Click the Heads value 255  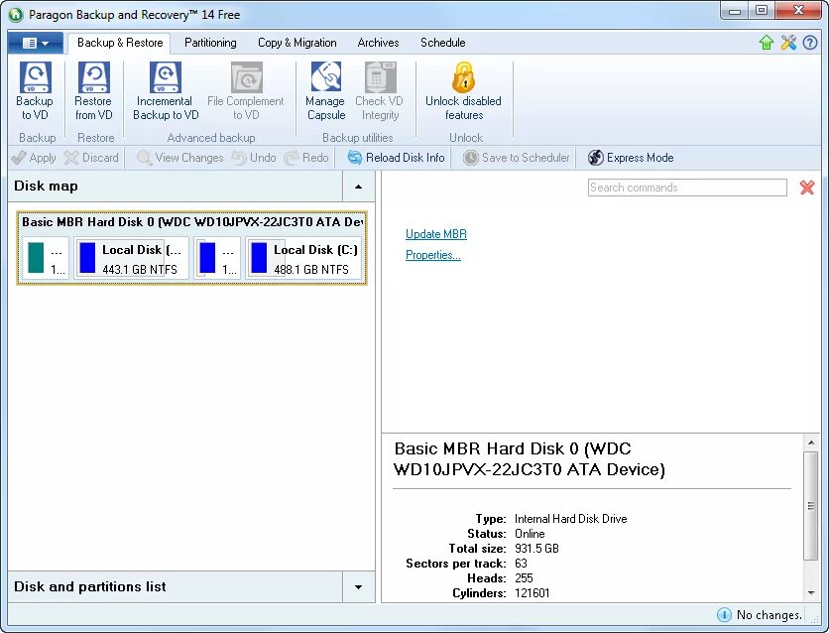[x=524, y=578]
